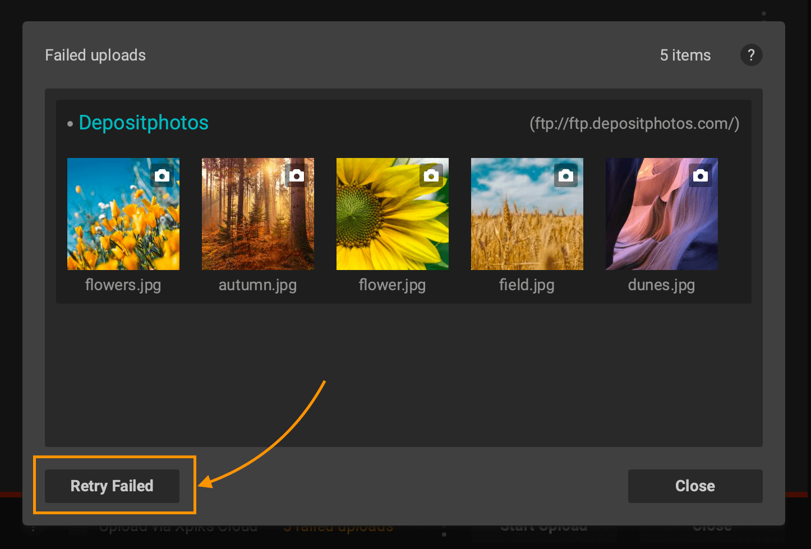Click the help question mark icon
811x549 pixels.
pos(751,55)
